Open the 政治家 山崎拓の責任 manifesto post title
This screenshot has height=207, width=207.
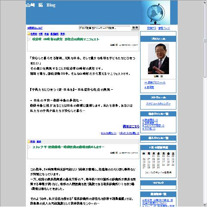click(x=66, y=39)
